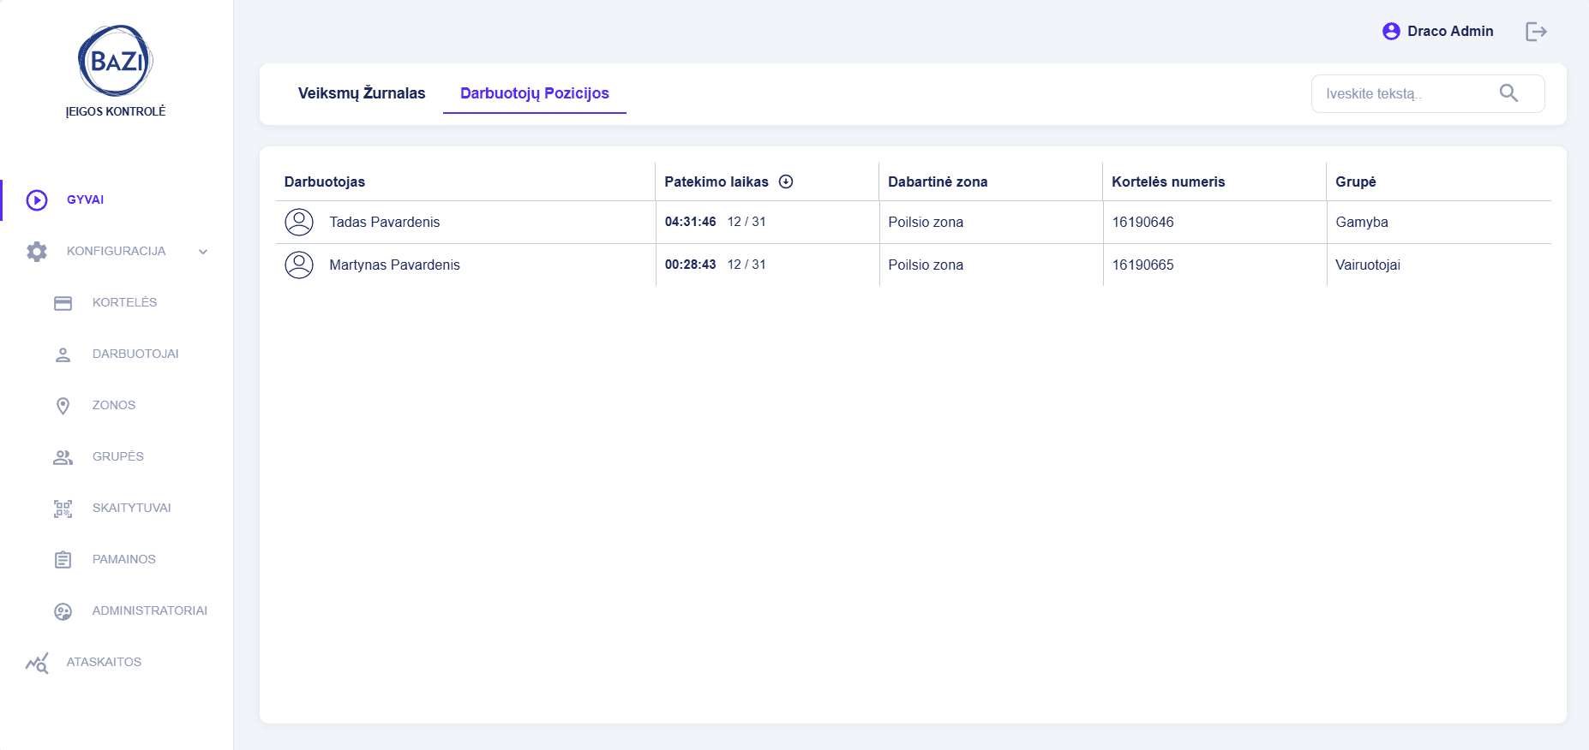This screenshot has height=750, width=1589.
Task: Click the Draco Admin username
Action: pyautogui.click(x=1450, y=31)
